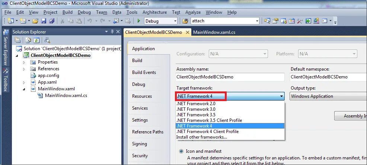Choose .NET Framework 3.5 Client Profile

(x=230, y=120)
